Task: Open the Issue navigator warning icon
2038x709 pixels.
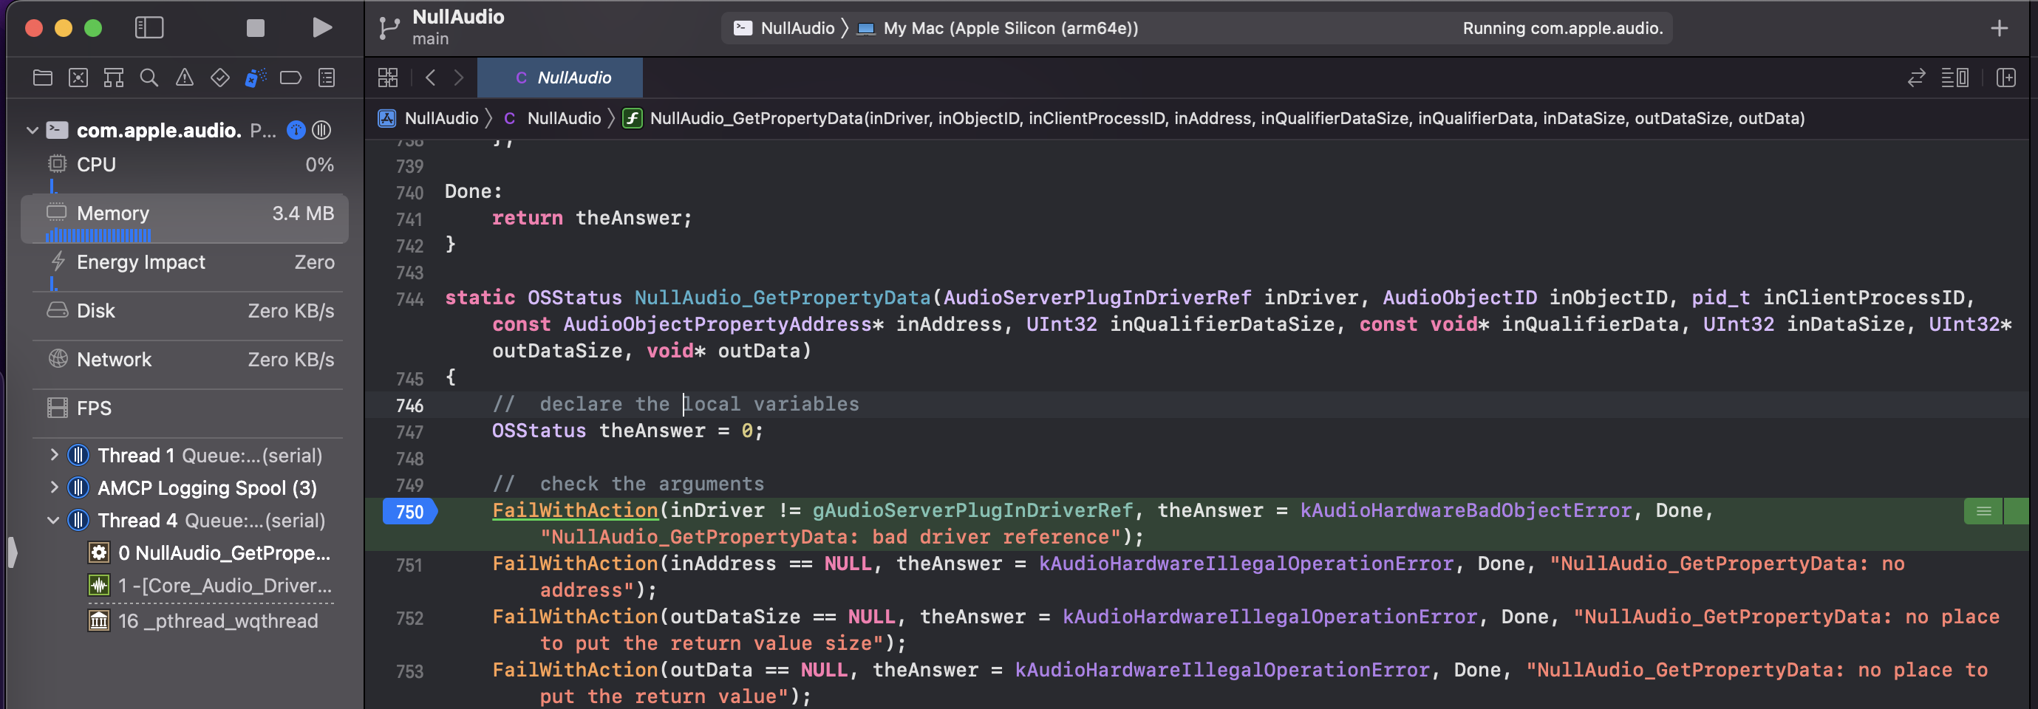Action: click(x=184, y=78)
